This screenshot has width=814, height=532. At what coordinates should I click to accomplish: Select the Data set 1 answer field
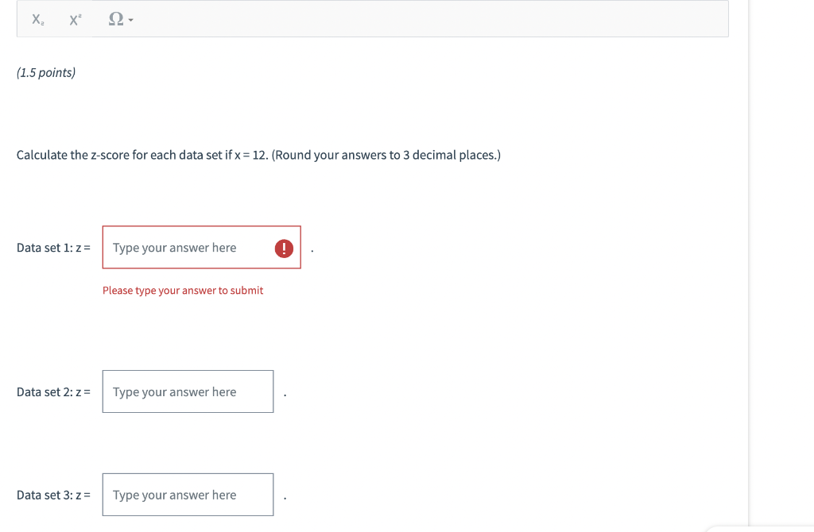(191, 248)
